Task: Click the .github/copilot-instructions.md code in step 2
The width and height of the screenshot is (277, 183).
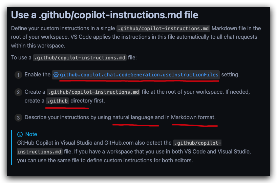Action: (93, 92)
